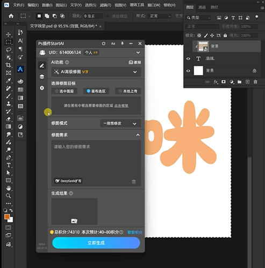
Task: Open the 样式 正常 dropdown
Action: pyautogui.click(x=160, y=16)
